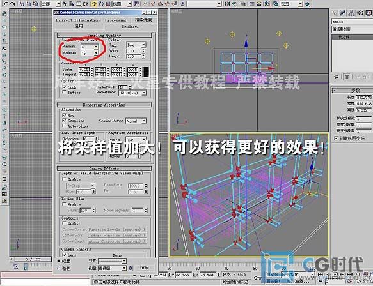Click the time slider showing 0 / 100
This screenshot has width=373, height=286.
pyautogui.click(x=33, y=259)
